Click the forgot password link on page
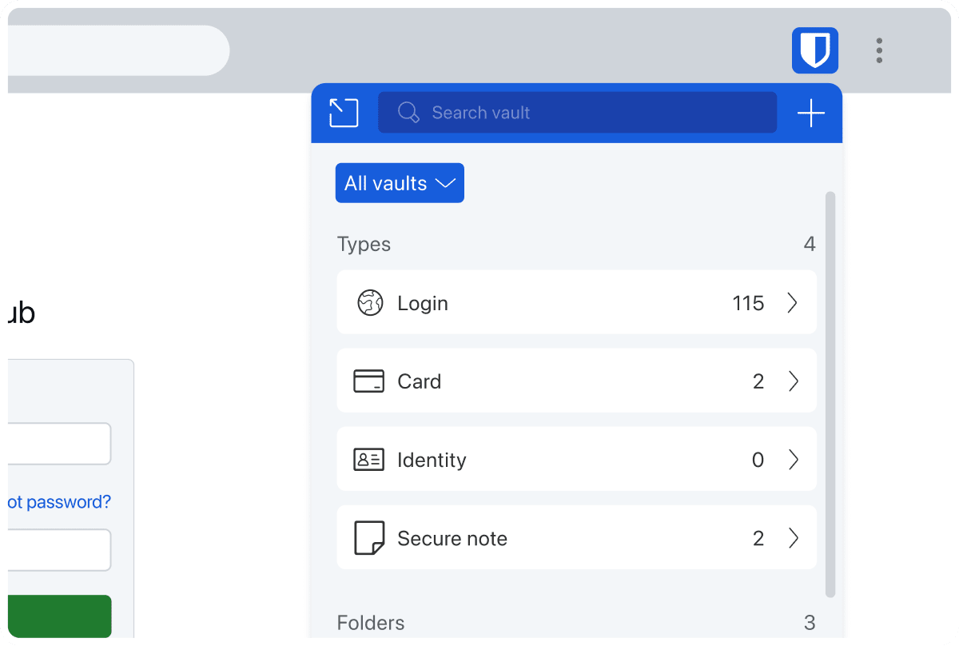The image size is (959, 646). (x=59, y=502)
